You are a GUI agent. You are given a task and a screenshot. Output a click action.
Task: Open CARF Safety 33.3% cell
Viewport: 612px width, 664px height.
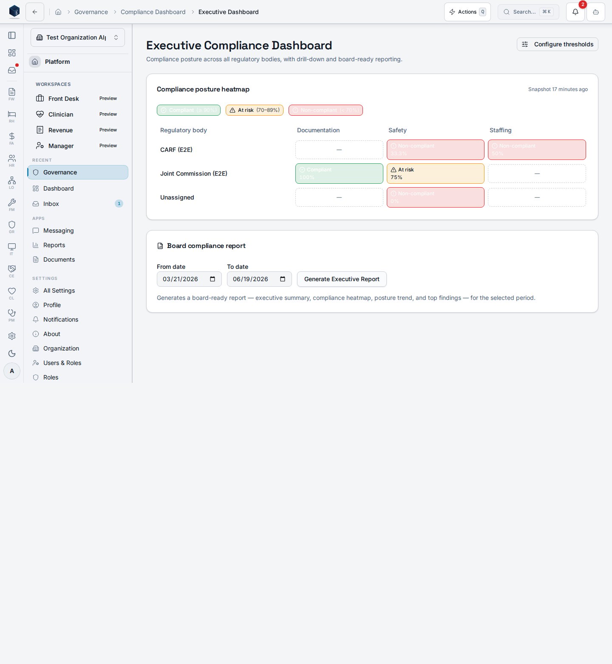pos(436,150)
